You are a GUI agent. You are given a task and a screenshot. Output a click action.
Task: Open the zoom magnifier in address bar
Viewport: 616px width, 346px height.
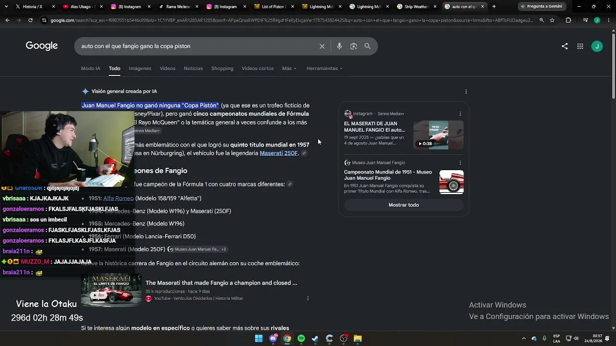tap(541, 20)
